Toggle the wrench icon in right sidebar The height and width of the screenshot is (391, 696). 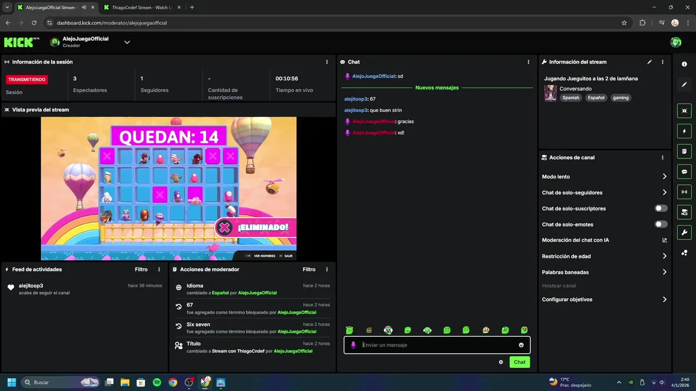(x=684, y=232)
